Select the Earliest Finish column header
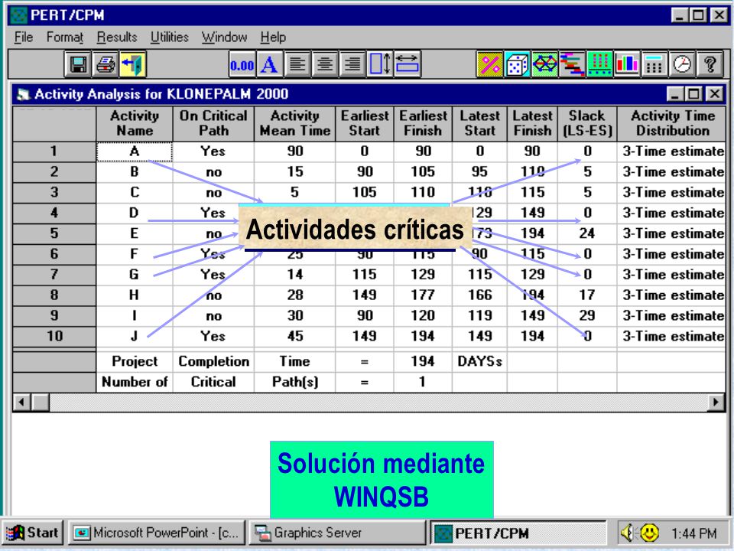Viewport: 734px width, 551px height. pos(423,123)
